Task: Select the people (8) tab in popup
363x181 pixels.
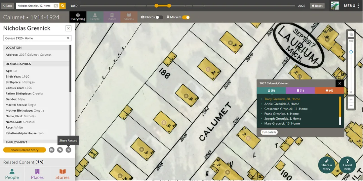Action: pyautogui.click(x=271, y=90)
